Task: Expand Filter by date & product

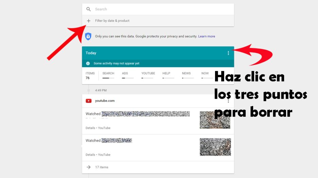Action: tap(112, 21)
